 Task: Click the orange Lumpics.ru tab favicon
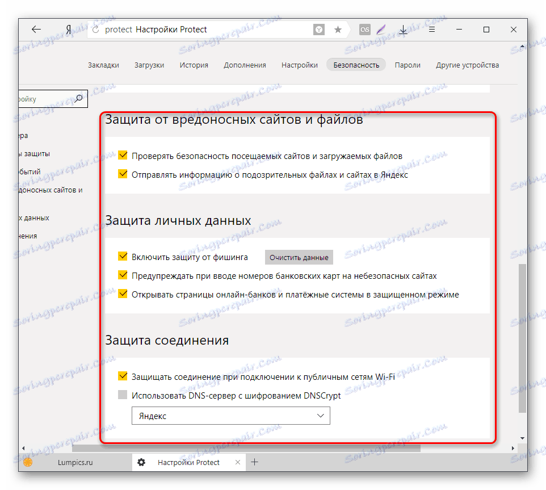pyautogui.click(x=28, y=462)
